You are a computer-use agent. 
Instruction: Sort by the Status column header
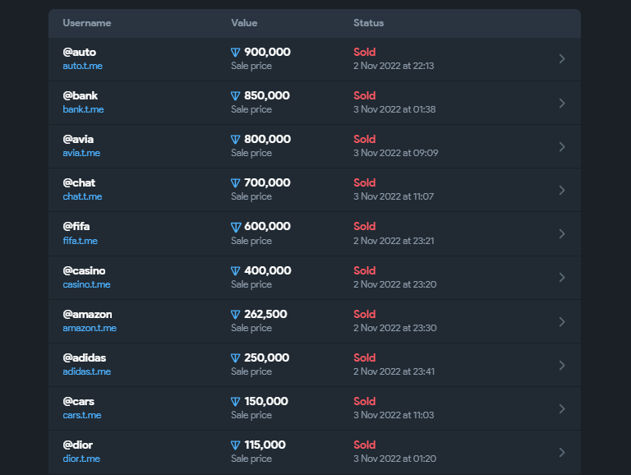pyautogui.click(x=369, y=23)
